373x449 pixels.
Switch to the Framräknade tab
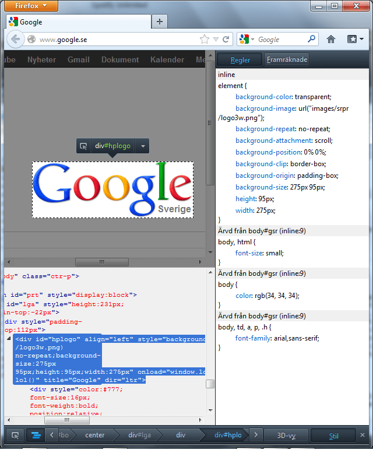(287, 59)
